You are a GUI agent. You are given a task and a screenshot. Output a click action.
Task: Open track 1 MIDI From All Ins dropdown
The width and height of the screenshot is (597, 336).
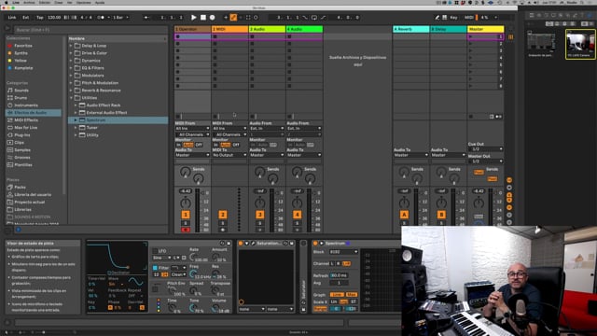coord(193,129)
